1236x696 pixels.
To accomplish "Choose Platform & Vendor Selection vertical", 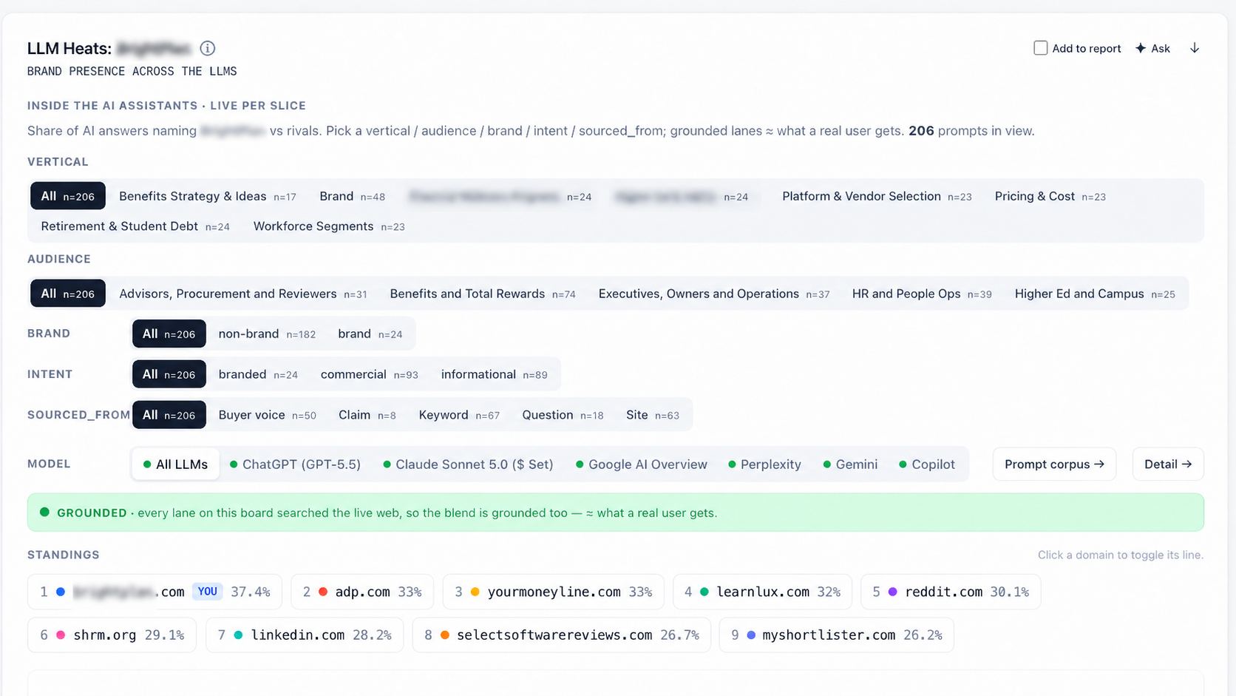I will point(877,196).
